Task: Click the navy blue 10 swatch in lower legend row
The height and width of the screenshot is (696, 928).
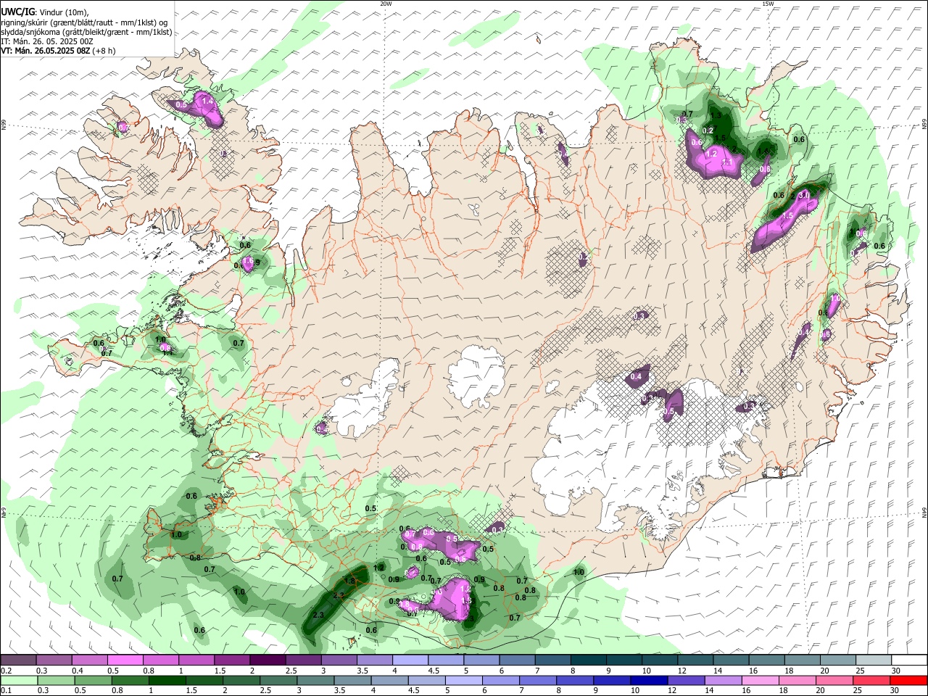Action: [649, 681]
